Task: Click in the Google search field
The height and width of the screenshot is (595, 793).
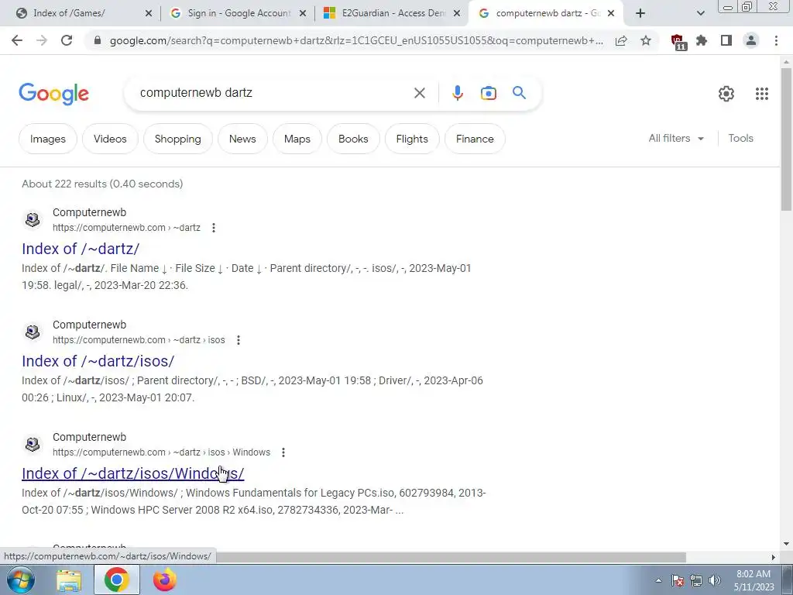Action: point(273,93)
